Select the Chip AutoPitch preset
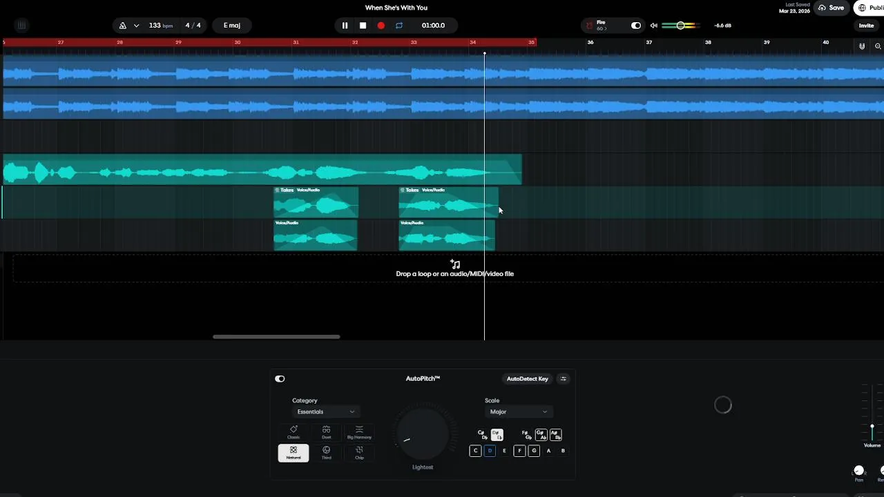This screenshot has height=497, width=884. pos(359,453)
